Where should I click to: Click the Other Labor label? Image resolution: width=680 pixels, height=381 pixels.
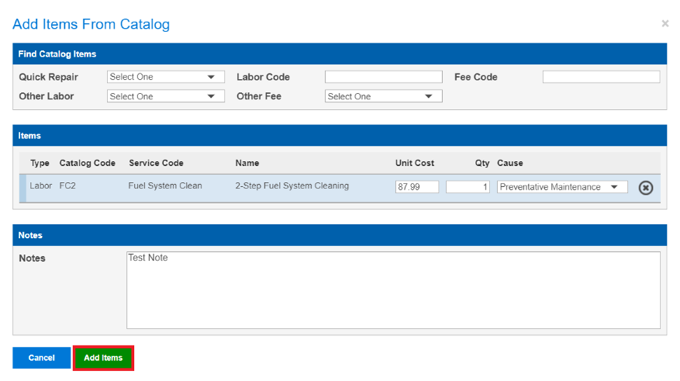[x=47, y=96]
